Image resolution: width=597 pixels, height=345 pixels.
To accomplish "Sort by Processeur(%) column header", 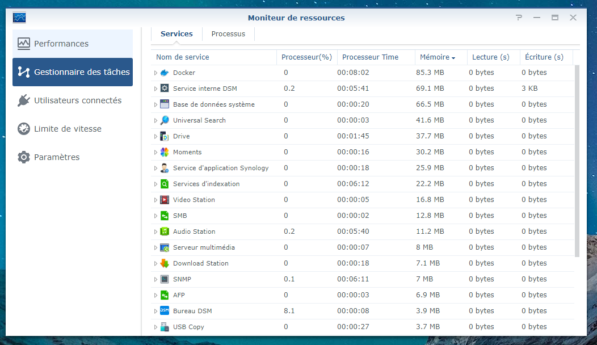I will [306, 57].
